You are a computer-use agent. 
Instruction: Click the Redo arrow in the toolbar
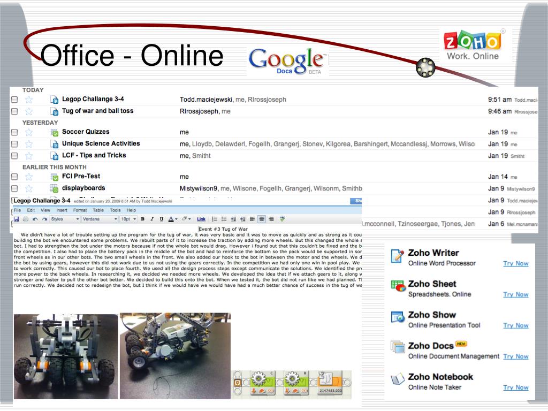coord(44,219)
